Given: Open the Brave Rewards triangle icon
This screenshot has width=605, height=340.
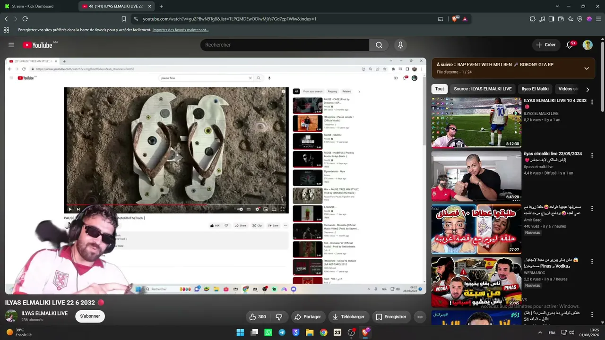Looking at the screenshot, I should tap(465, 19).
